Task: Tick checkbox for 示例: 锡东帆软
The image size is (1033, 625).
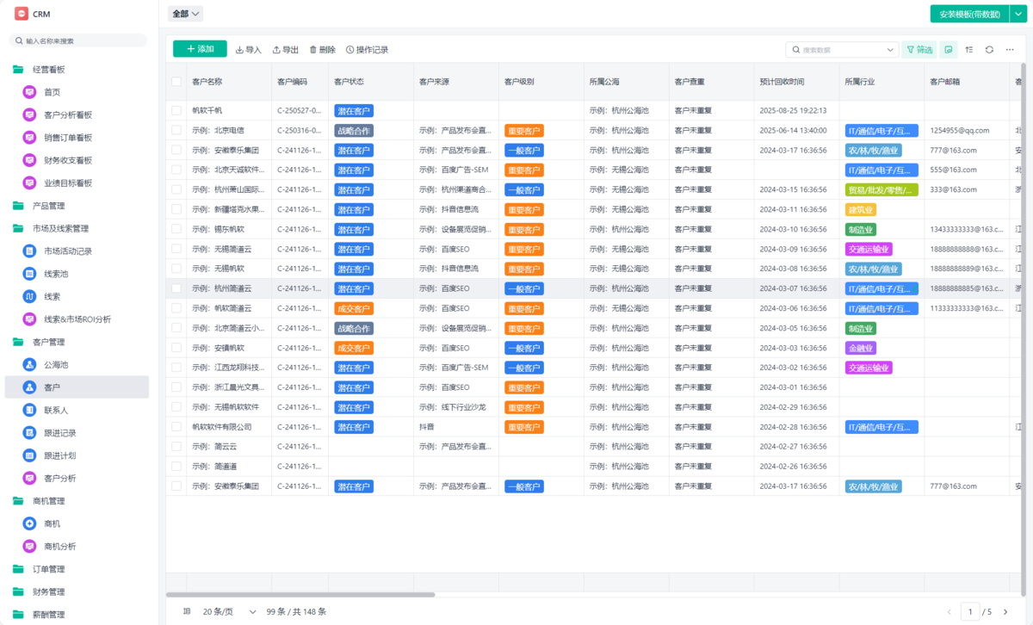Action: [x=176, y=229]
